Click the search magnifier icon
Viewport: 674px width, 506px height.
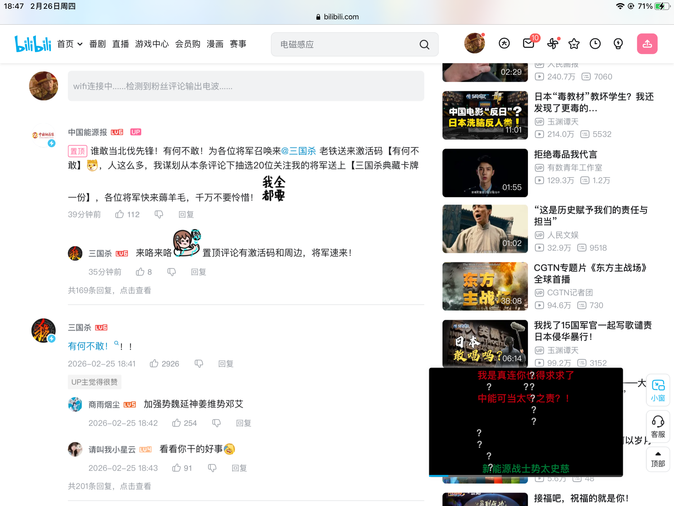424,45
